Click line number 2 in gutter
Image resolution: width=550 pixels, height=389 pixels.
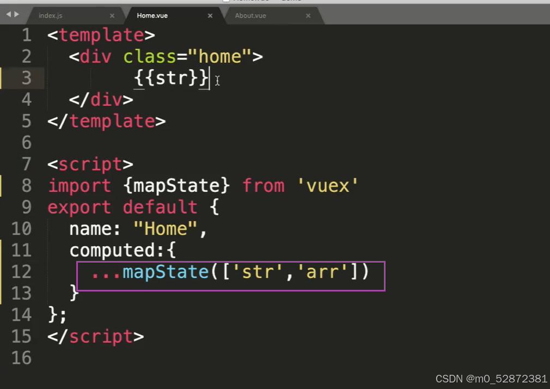27,57
